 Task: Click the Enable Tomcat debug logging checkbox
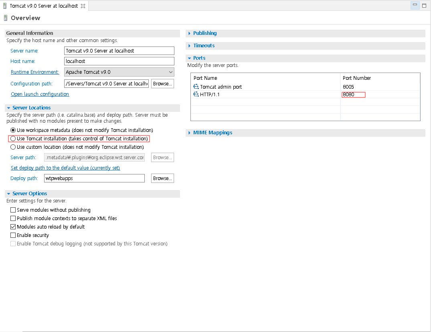coord(13,243)
